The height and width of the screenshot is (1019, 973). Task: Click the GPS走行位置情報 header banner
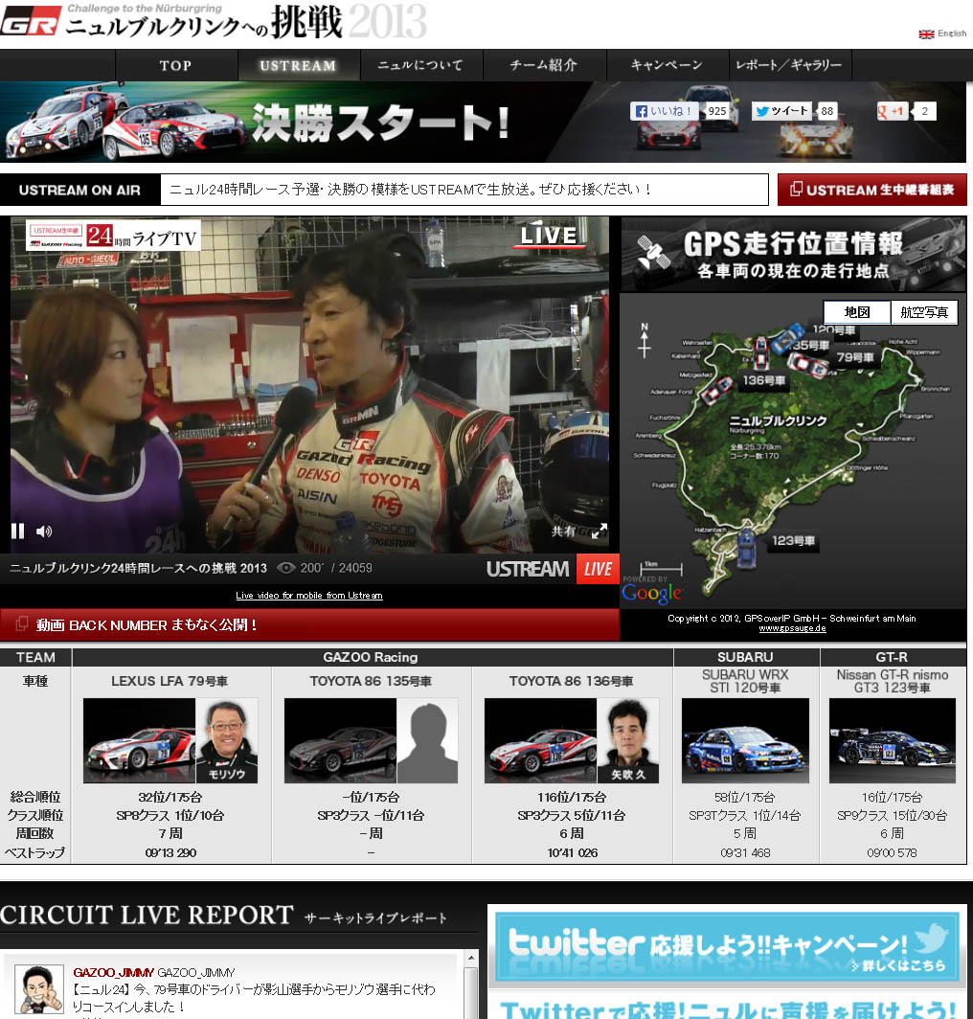point(794,255)
